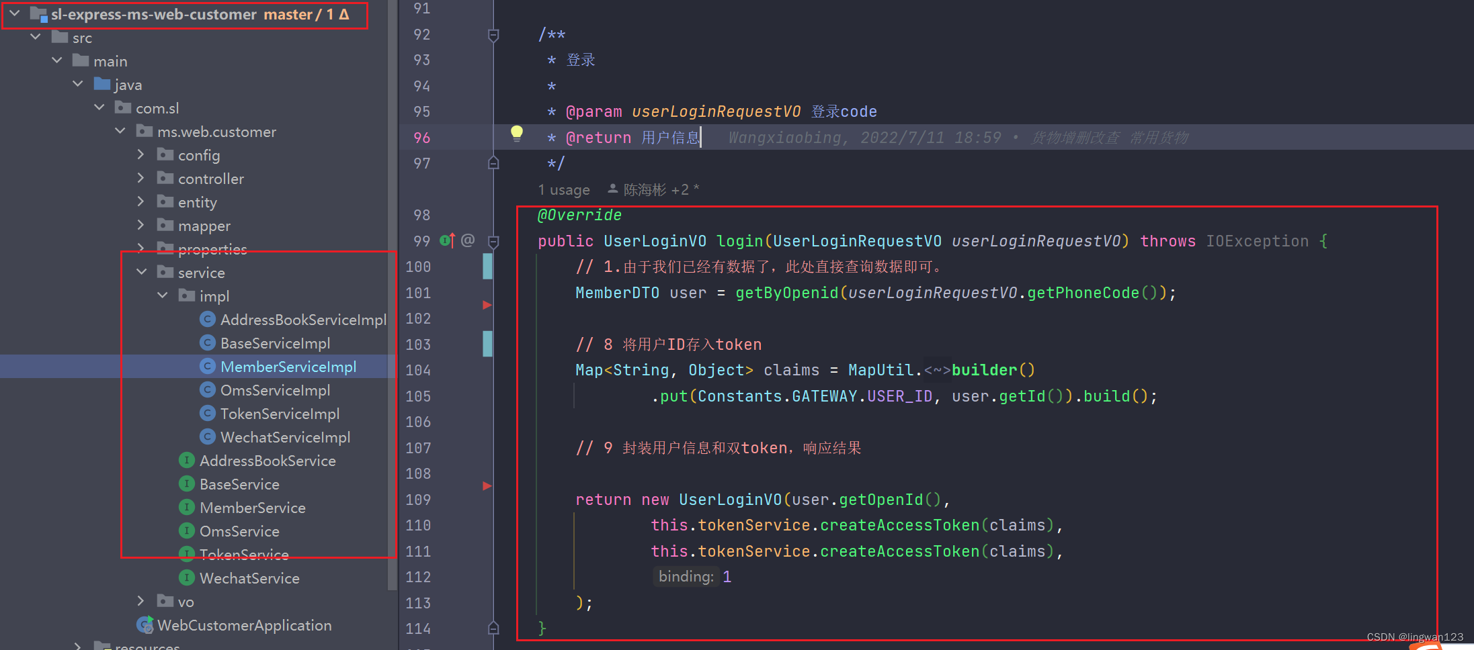Click the getByOpenid method call
Viewport: 1474px width, 650px height.
(787, 293)
